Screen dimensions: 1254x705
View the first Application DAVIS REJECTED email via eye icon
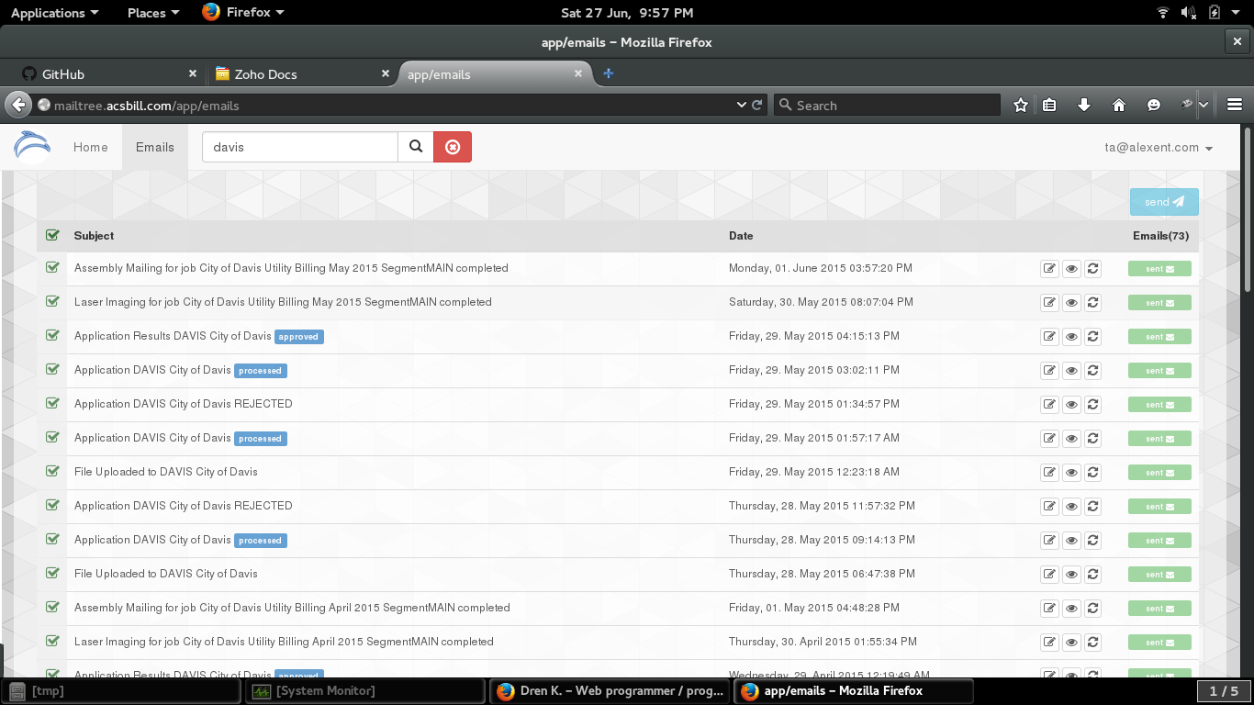click(1071, 405)
